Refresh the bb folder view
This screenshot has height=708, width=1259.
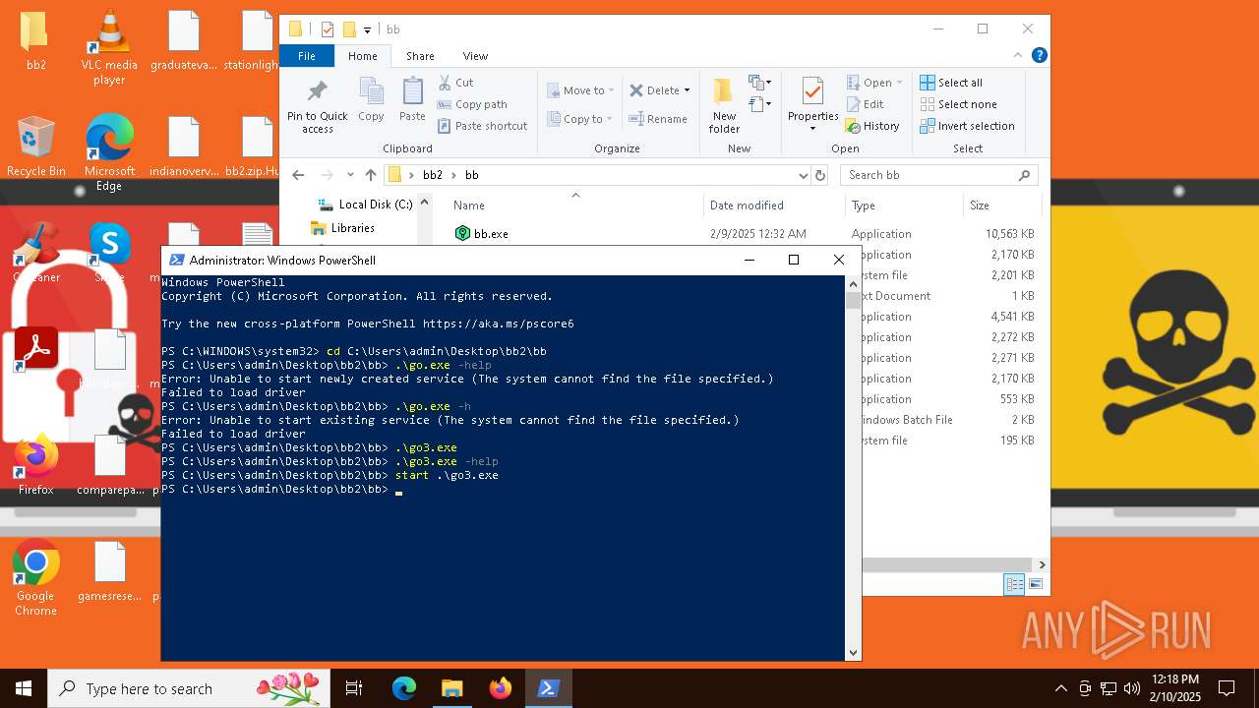820,175
